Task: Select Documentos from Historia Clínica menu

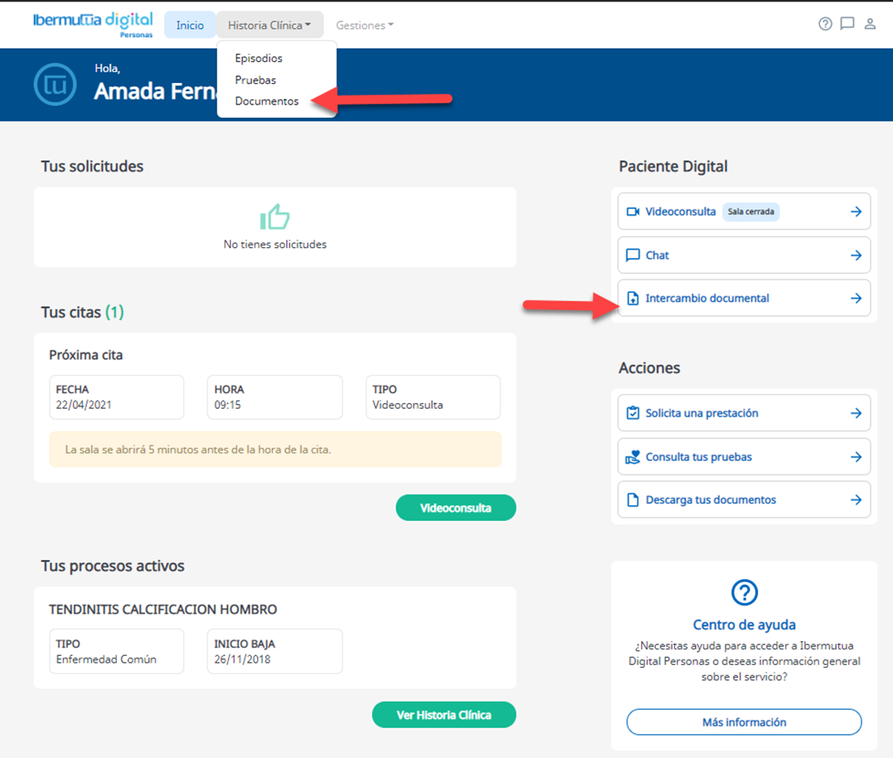Action: [266, 101]
